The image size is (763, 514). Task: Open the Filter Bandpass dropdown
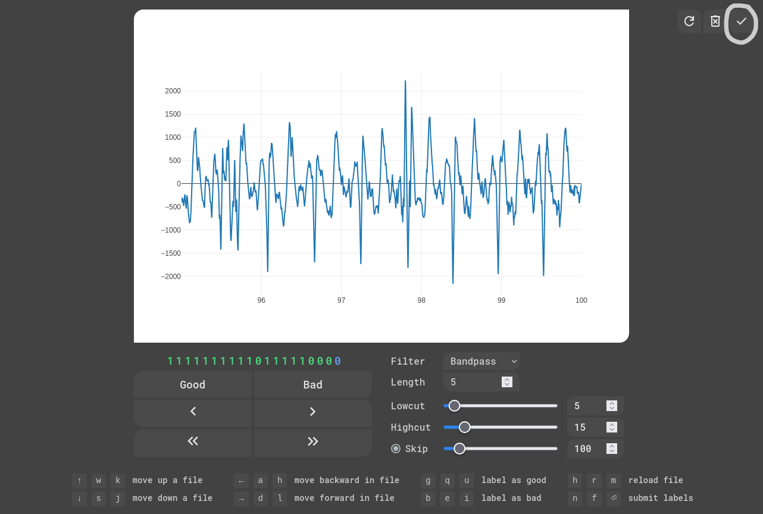coord(481,361)
